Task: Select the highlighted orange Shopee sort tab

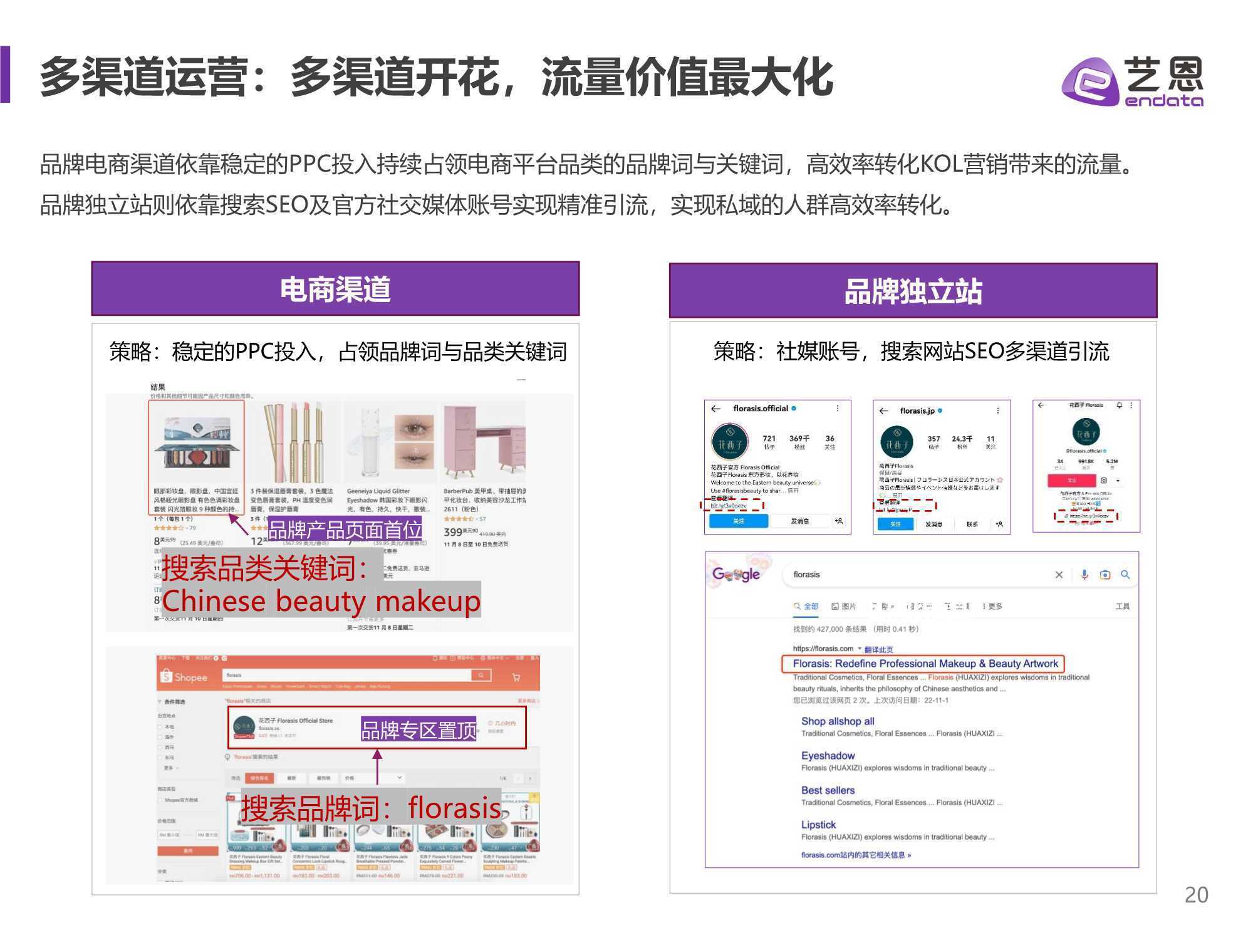Action: (259, 778)
